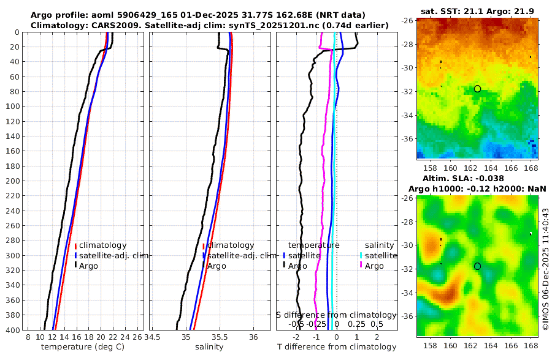Click the Argo float circle on SLA map
This screenshot has height=355, width=552.
[477, 266]
